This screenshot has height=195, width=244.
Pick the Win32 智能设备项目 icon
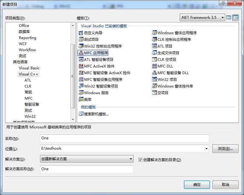(x=81, y=86)
